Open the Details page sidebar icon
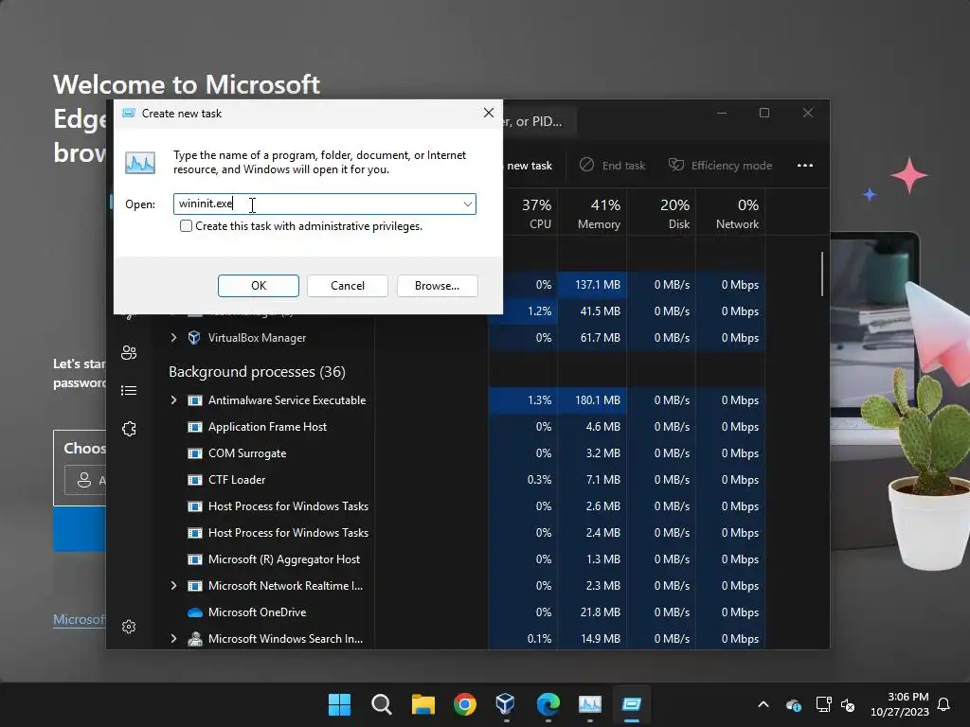Screen dimensions: 970x727 [129, 391]
